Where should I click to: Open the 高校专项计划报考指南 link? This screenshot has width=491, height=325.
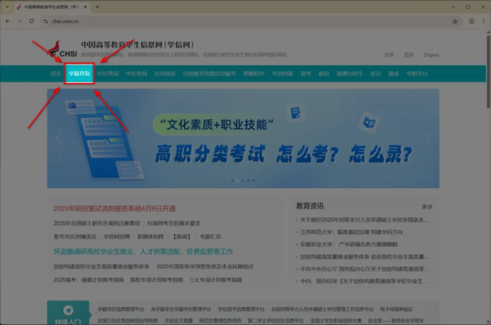coord(156,280)
